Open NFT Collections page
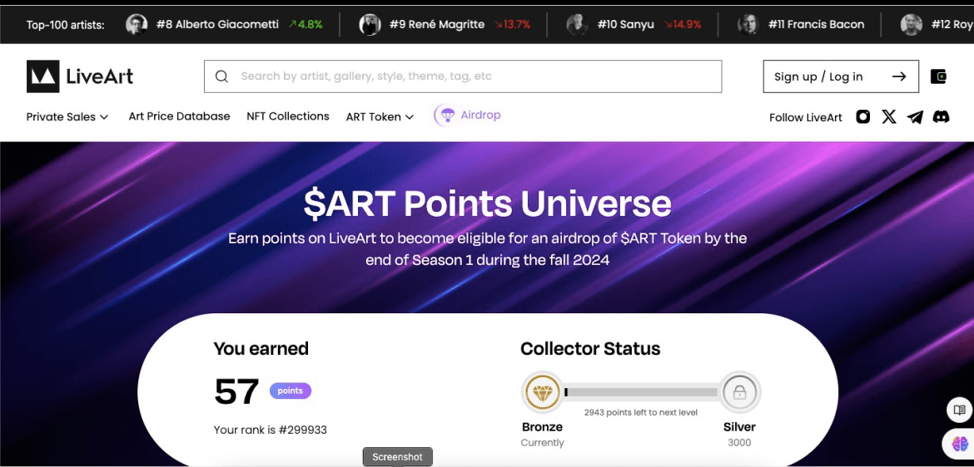The image size is (974, 467). click(x=287, y=116)
